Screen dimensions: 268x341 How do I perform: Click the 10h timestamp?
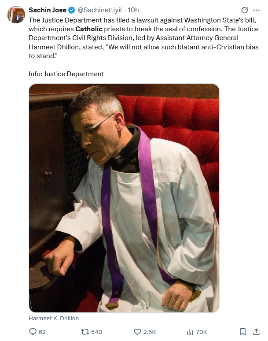133,10
